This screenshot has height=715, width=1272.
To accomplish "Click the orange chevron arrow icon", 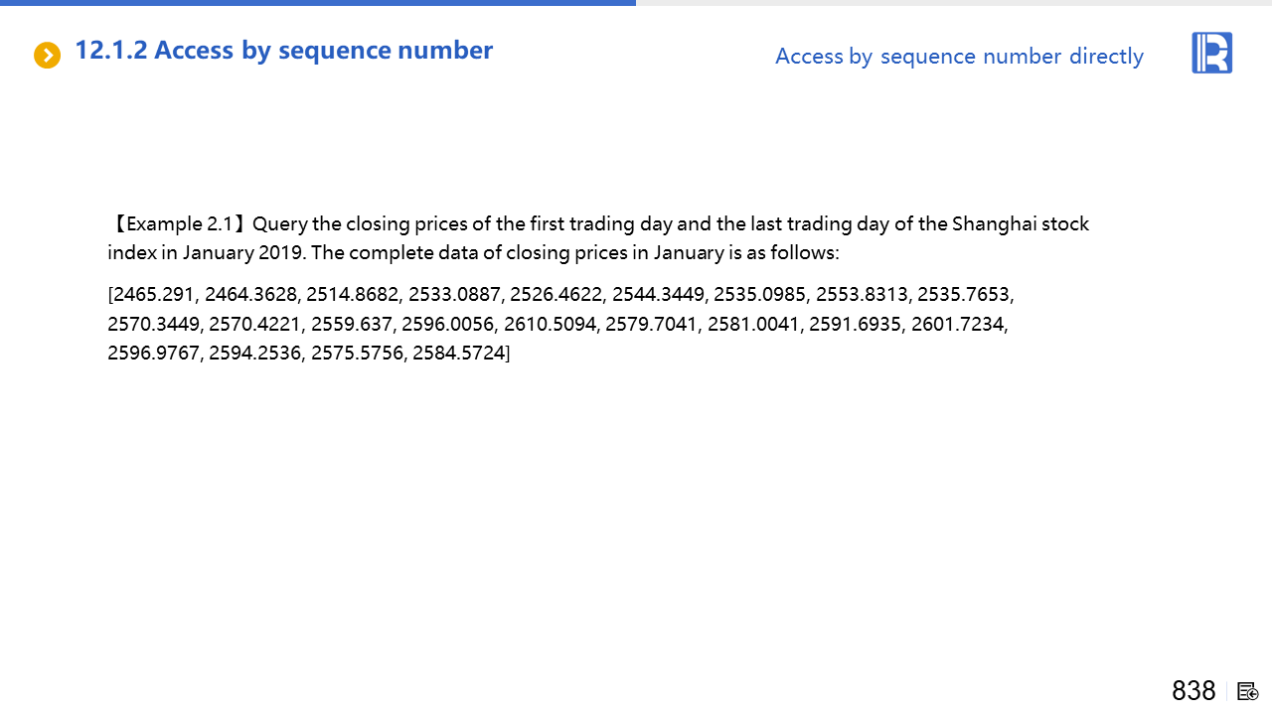I will point(47,56).
